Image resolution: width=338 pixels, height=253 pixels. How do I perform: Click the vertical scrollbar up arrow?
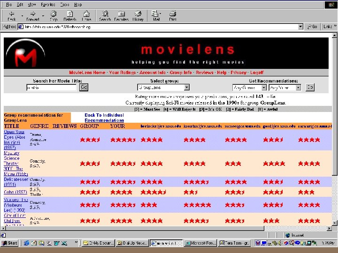tap(335, 35)
